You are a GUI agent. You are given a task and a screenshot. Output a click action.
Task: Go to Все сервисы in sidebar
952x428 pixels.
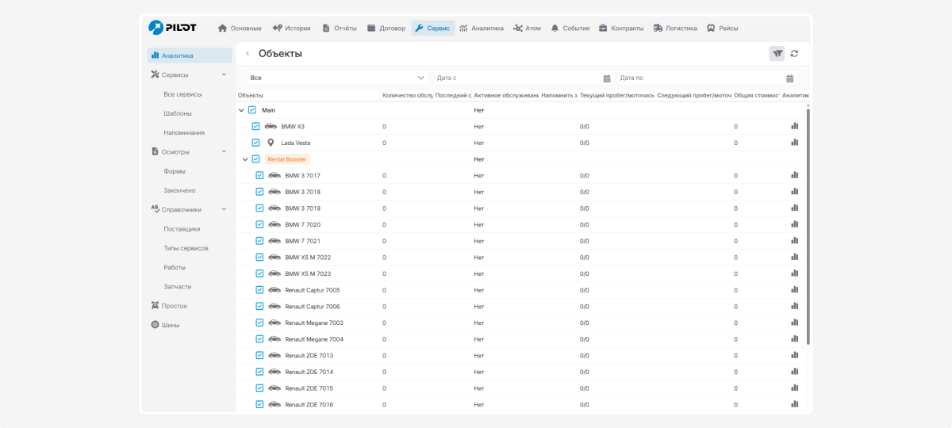182,94
